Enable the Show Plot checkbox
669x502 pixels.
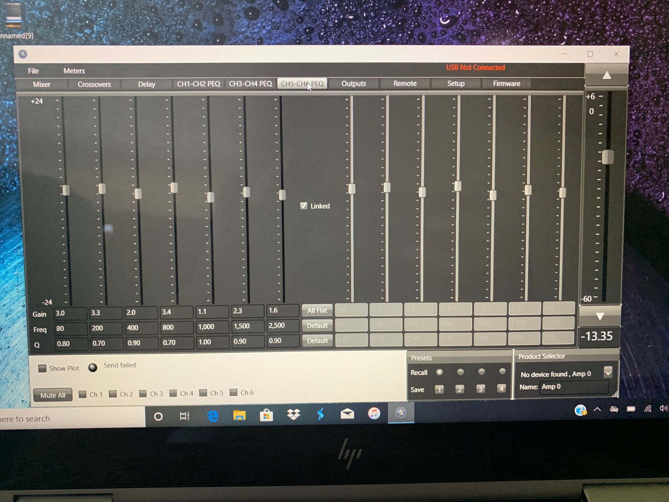pyautogui.click(x=42, y=368)
